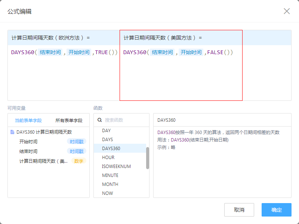The image size is (299, 224).
Task: Select the DAYS360 function in list
Action: click(x=111, y=149)
